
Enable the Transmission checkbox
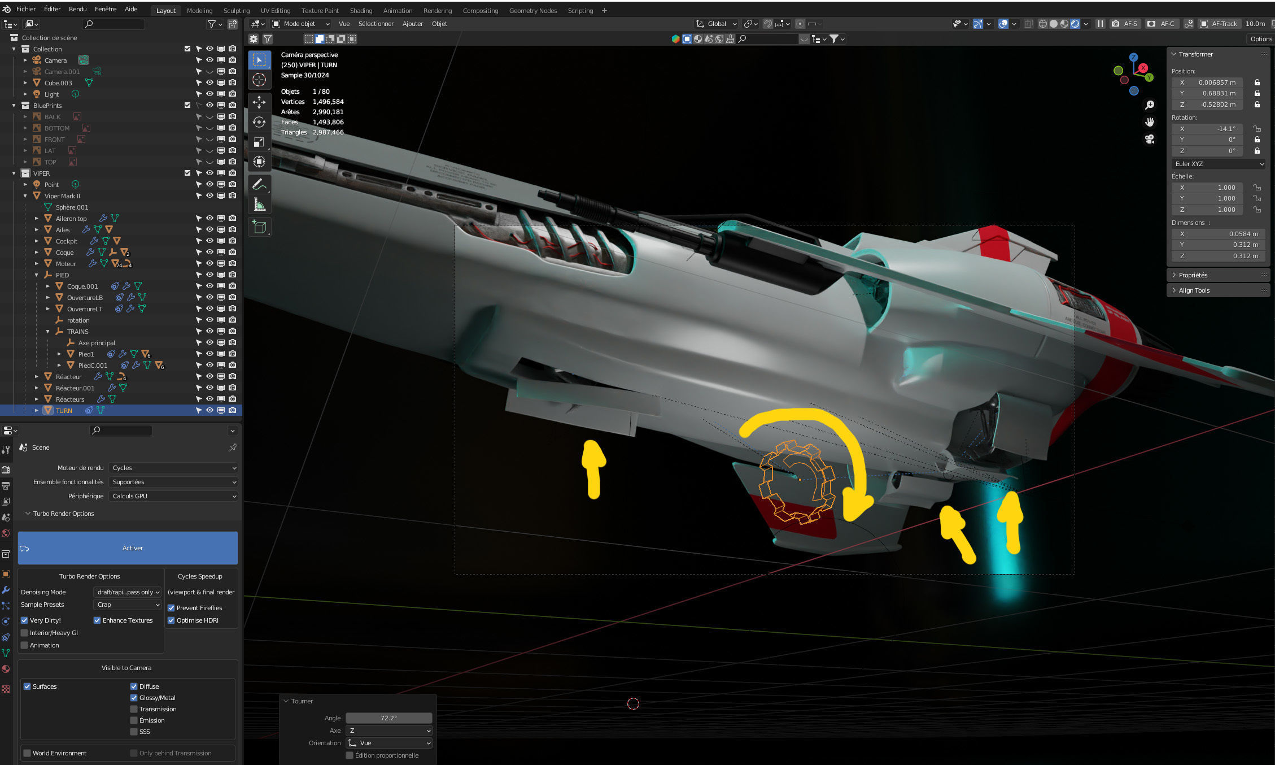click(x=134, y=709)
